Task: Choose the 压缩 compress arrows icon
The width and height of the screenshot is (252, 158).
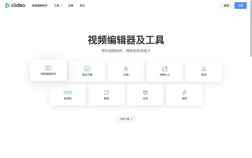Action: click(126, 69)
